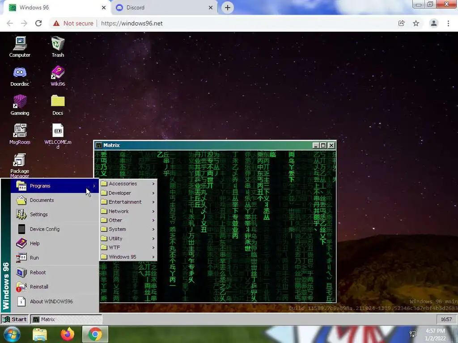Close the Matrix window
This screenshot has height=343, width=458.
coord(331,145)
